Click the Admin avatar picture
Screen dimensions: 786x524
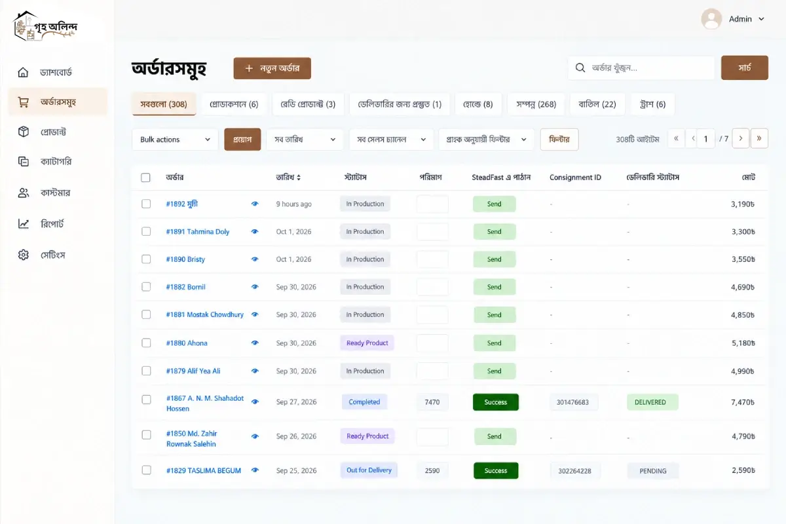point(711,19)
